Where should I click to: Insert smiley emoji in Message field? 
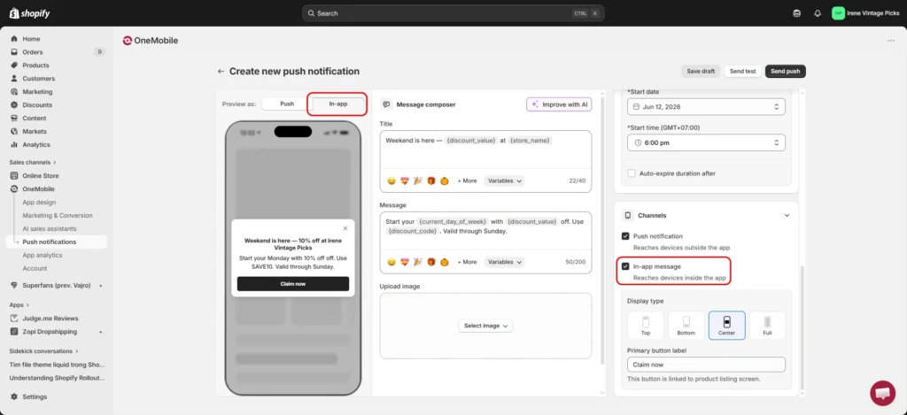coord(391,262)
